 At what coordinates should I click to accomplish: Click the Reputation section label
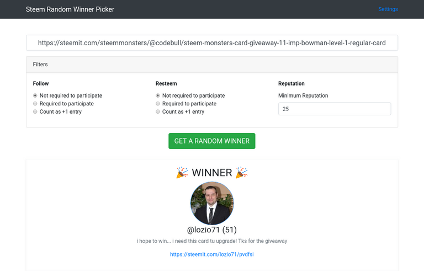(291, 83)
